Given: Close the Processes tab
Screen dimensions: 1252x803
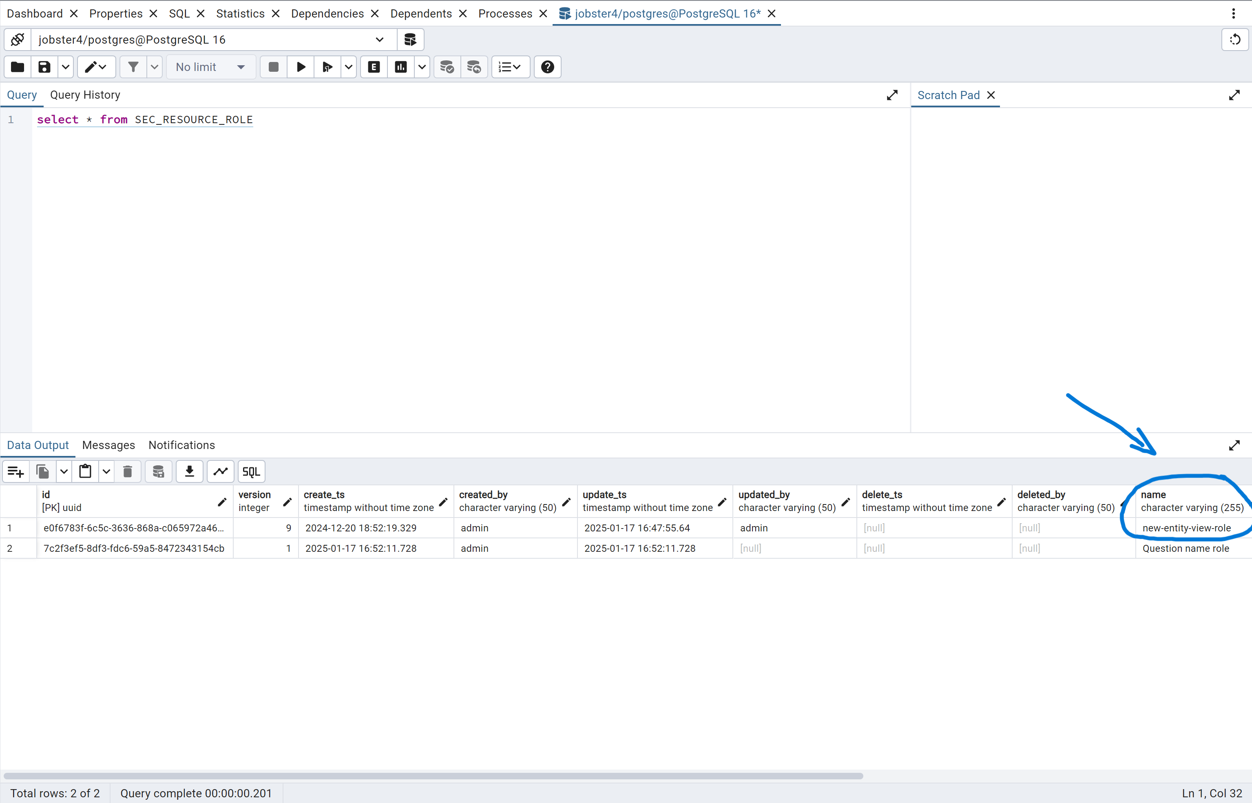Looking at the screenshot, I should coord(543,13).
